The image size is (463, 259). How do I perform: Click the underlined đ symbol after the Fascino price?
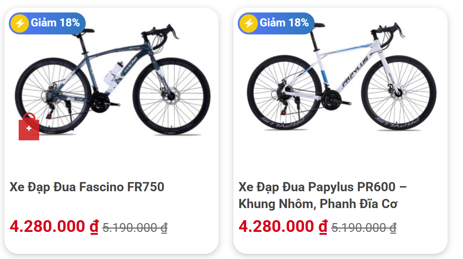click(94, 227)
